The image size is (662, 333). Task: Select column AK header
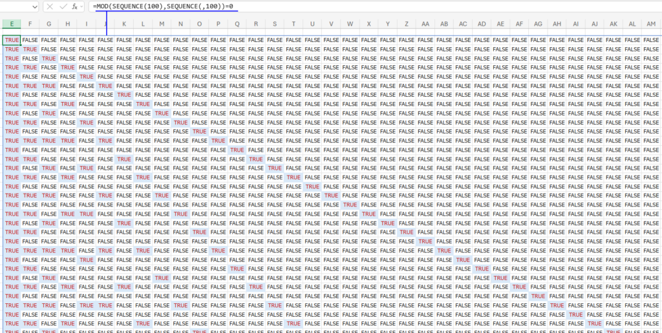coord(614,24)
